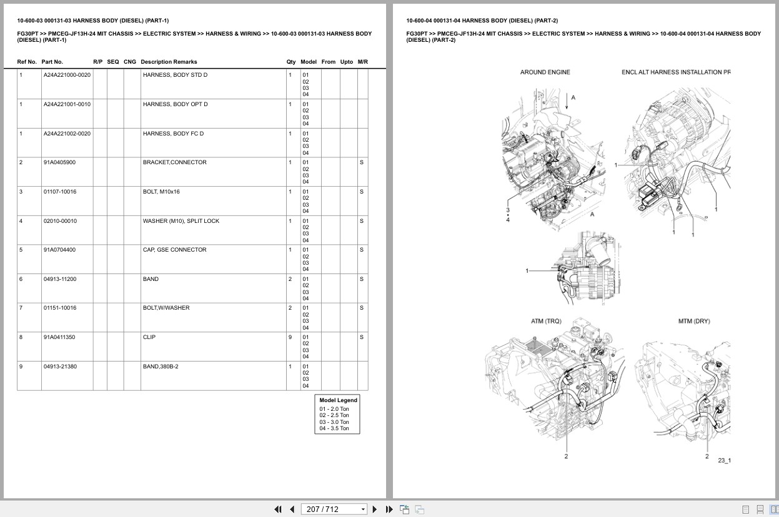
Task: Click description HARNESS, BODY FC D
Action: [173, 134]
